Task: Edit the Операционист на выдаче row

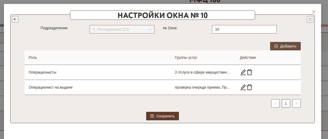Action: coord(243,87)
